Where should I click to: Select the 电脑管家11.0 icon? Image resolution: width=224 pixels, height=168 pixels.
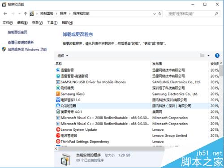click(x=58, y=100)
